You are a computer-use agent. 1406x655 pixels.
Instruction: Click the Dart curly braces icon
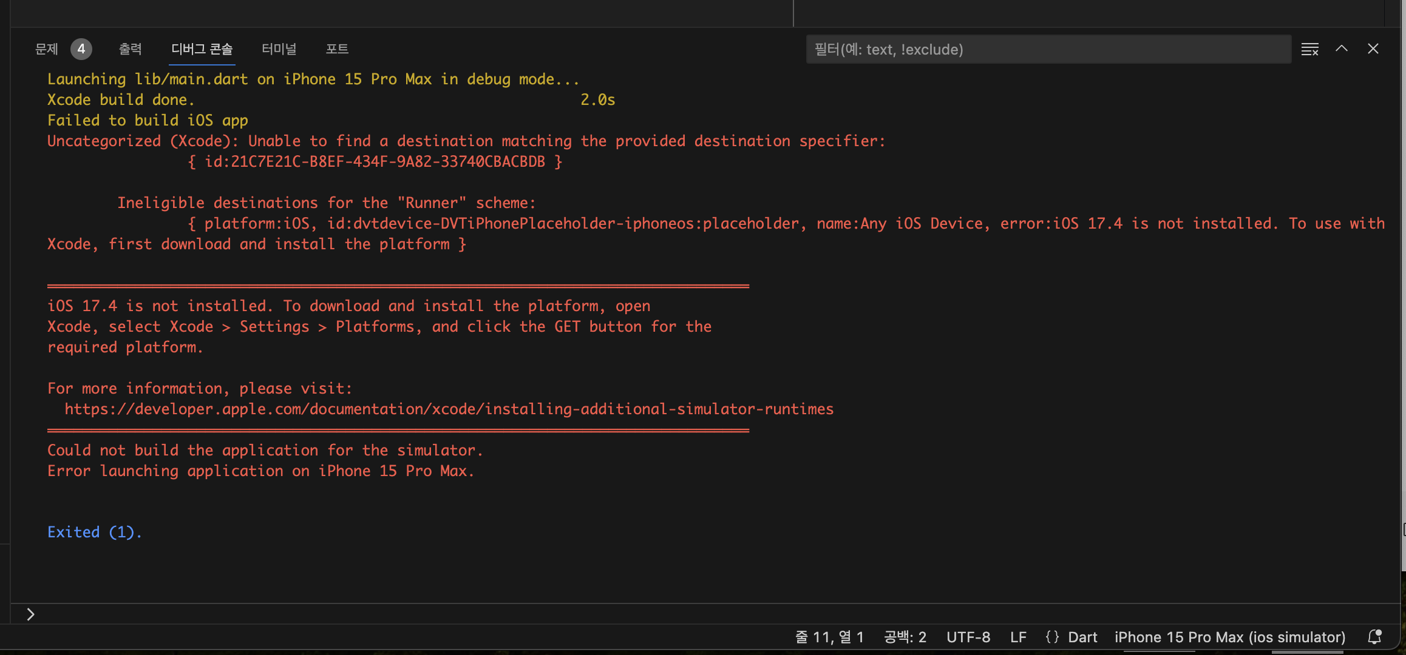tap(1053, 637)
